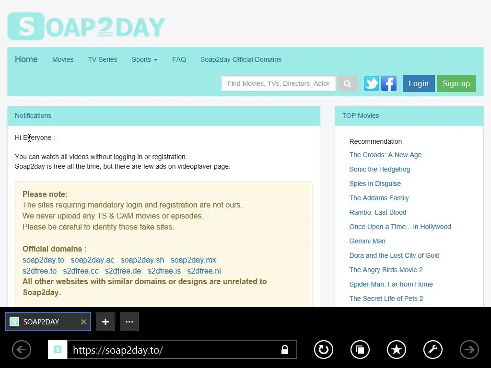Open the Movies nav item
The width and height of the screenshot is (491, 368).
click(x=63, y=59)
